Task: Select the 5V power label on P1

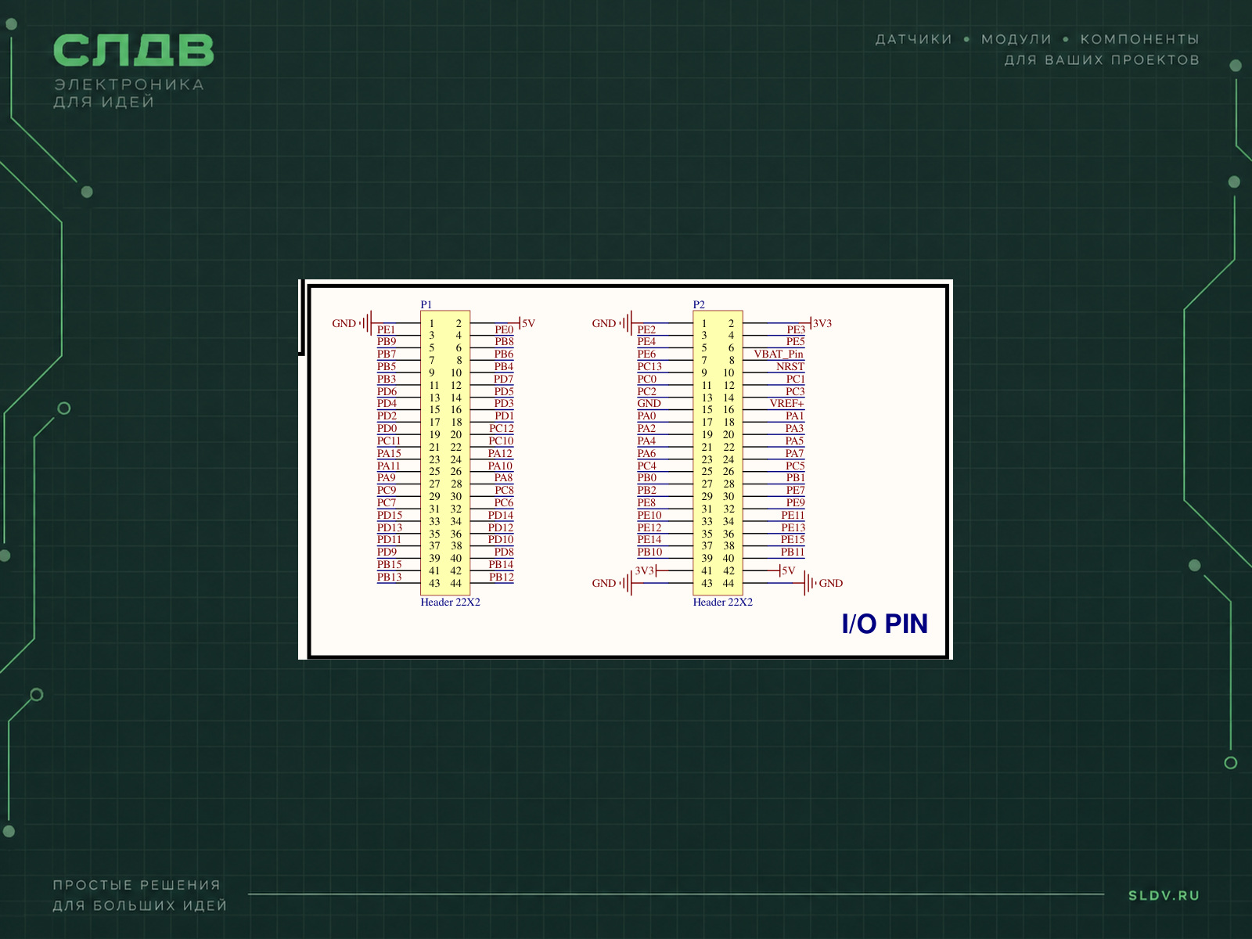Action: [x=528, y=323]
